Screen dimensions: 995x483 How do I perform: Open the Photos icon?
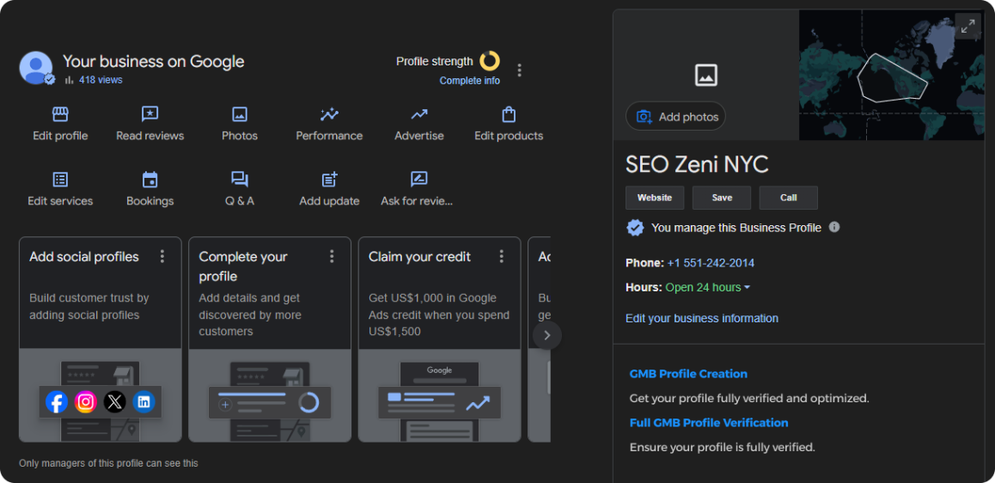pos(240,114)
